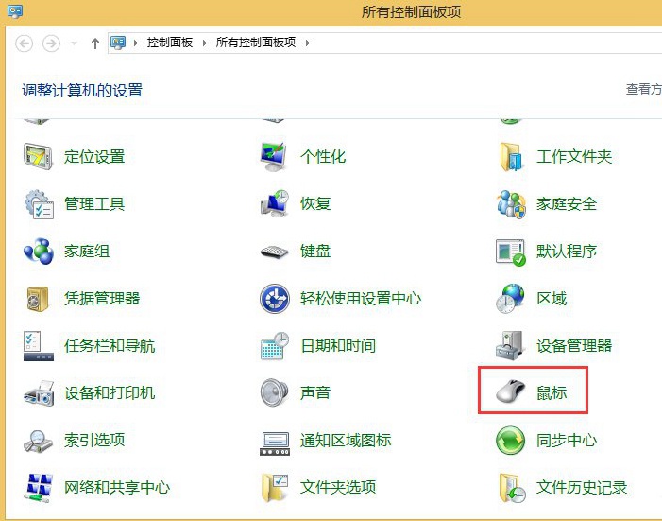Open the 文件历史记录 folder clock icon
This screenshot has height=521, width=662.
pyautogui.click(x=512, y=488)
